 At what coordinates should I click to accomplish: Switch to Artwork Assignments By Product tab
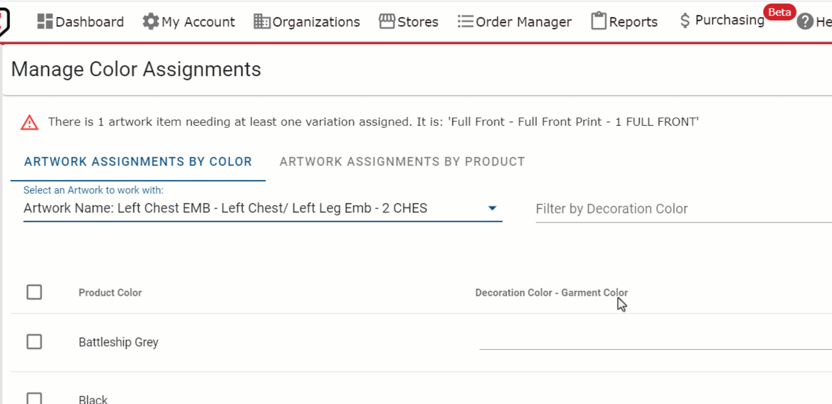point(402,162)
